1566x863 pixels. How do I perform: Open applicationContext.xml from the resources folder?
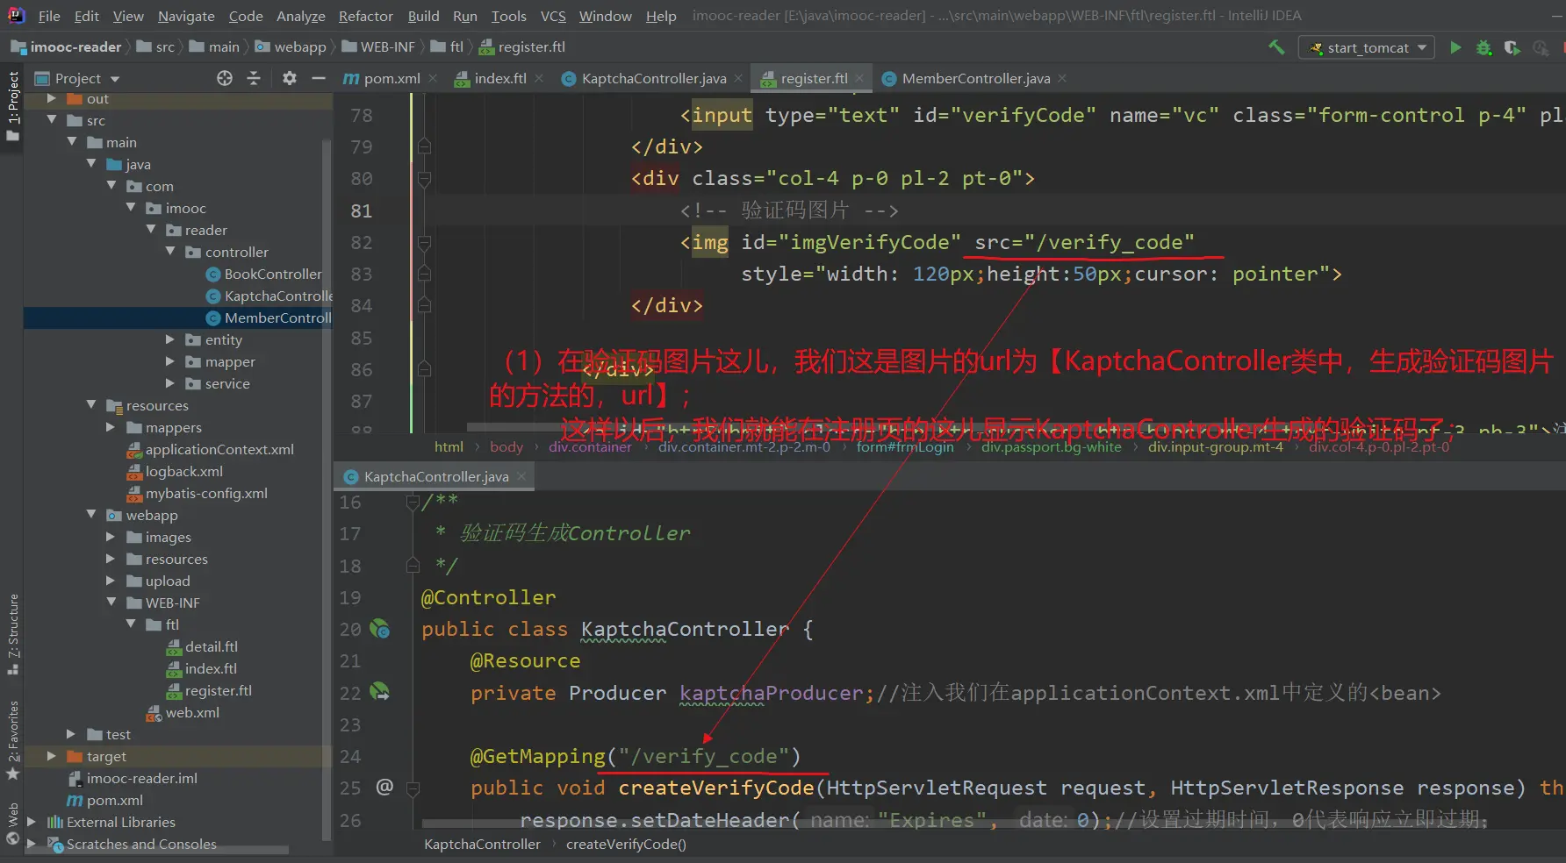(219, 449)
